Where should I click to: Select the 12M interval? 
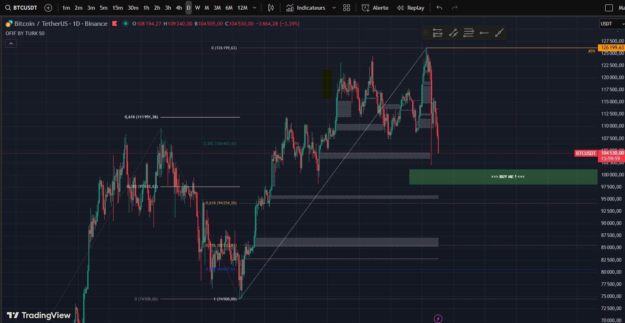[242, 8]
